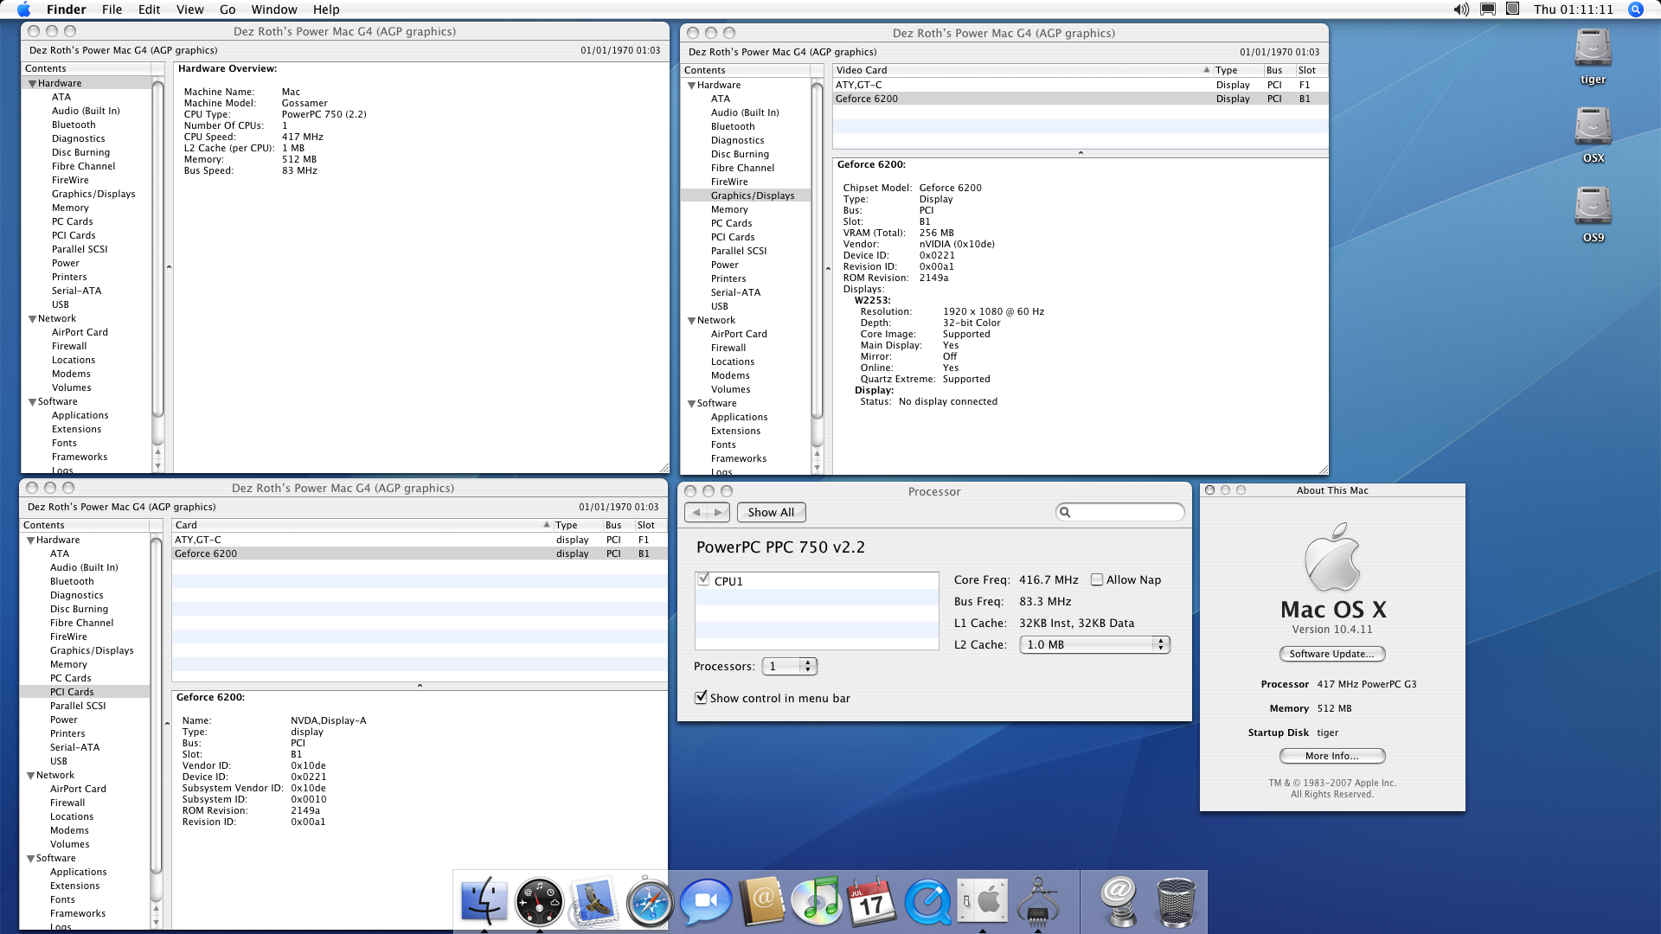1661x934 pixels.
Task: Open iChat from the Dock
Action: pos(705,901)
